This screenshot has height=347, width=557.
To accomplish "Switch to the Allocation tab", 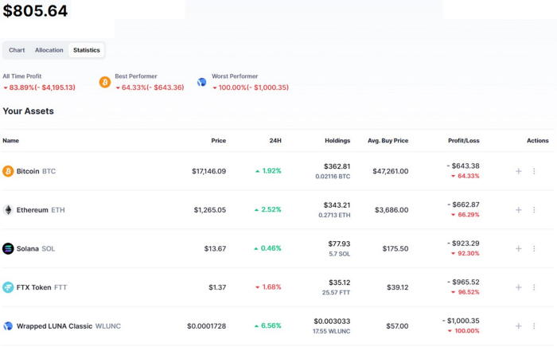I will point(49,50).
